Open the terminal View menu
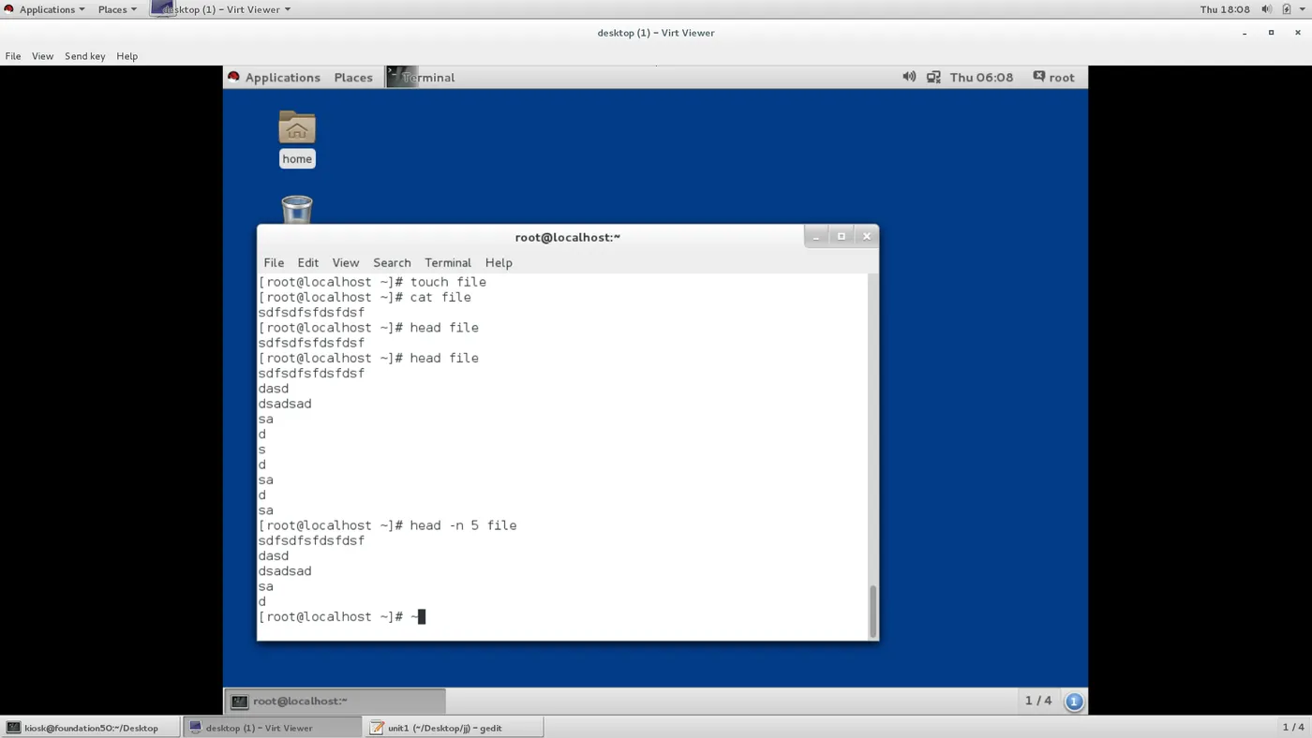 (x=346, y=262)
